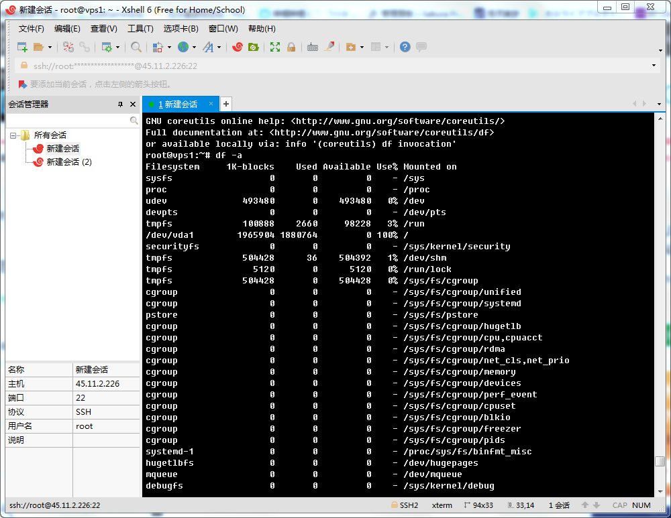Toggle pin on Session Manager panel
This screenshot has width=671, height=518.
click(x=121, y=105)
